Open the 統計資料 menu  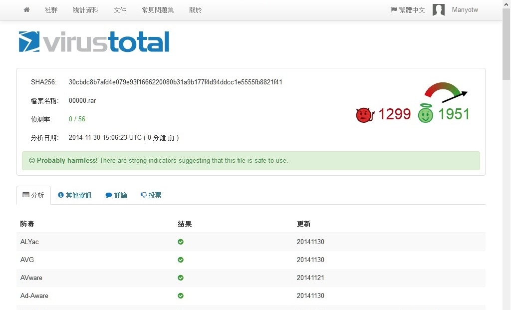(x=85, y=10)
